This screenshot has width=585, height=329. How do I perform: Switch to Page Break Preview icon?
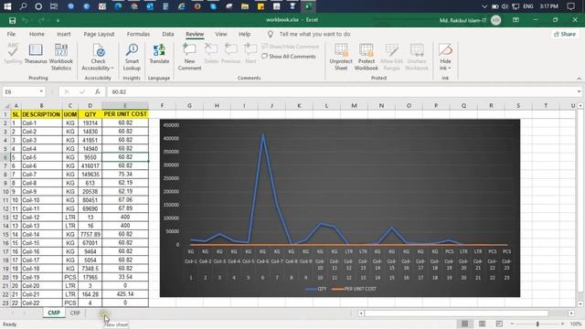click(x=499, y=324)
